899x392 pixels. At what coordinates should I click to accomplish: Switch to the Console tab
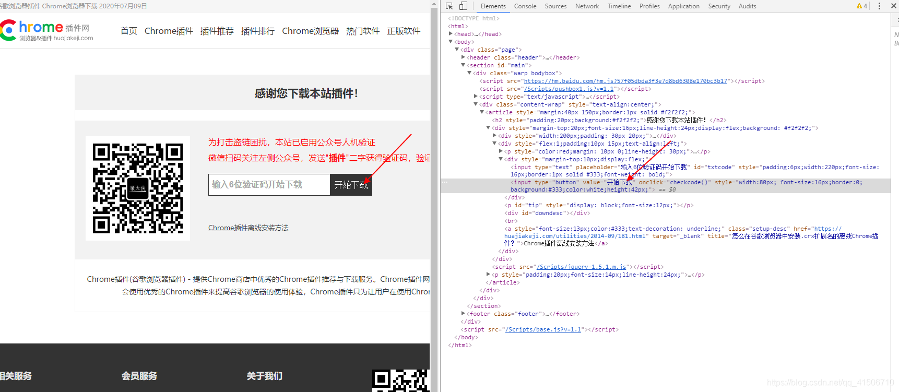coord(525,6)
